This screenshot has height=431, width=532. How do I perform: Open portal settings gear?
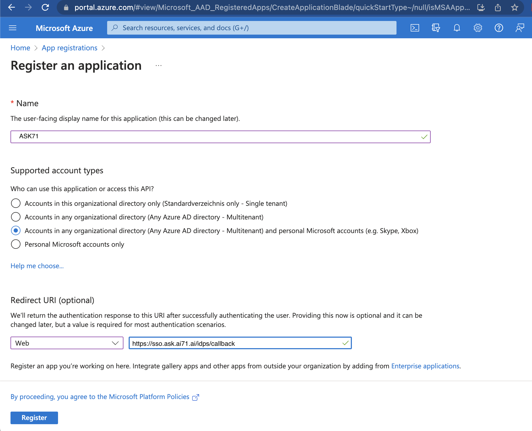(x=478, y=28)
